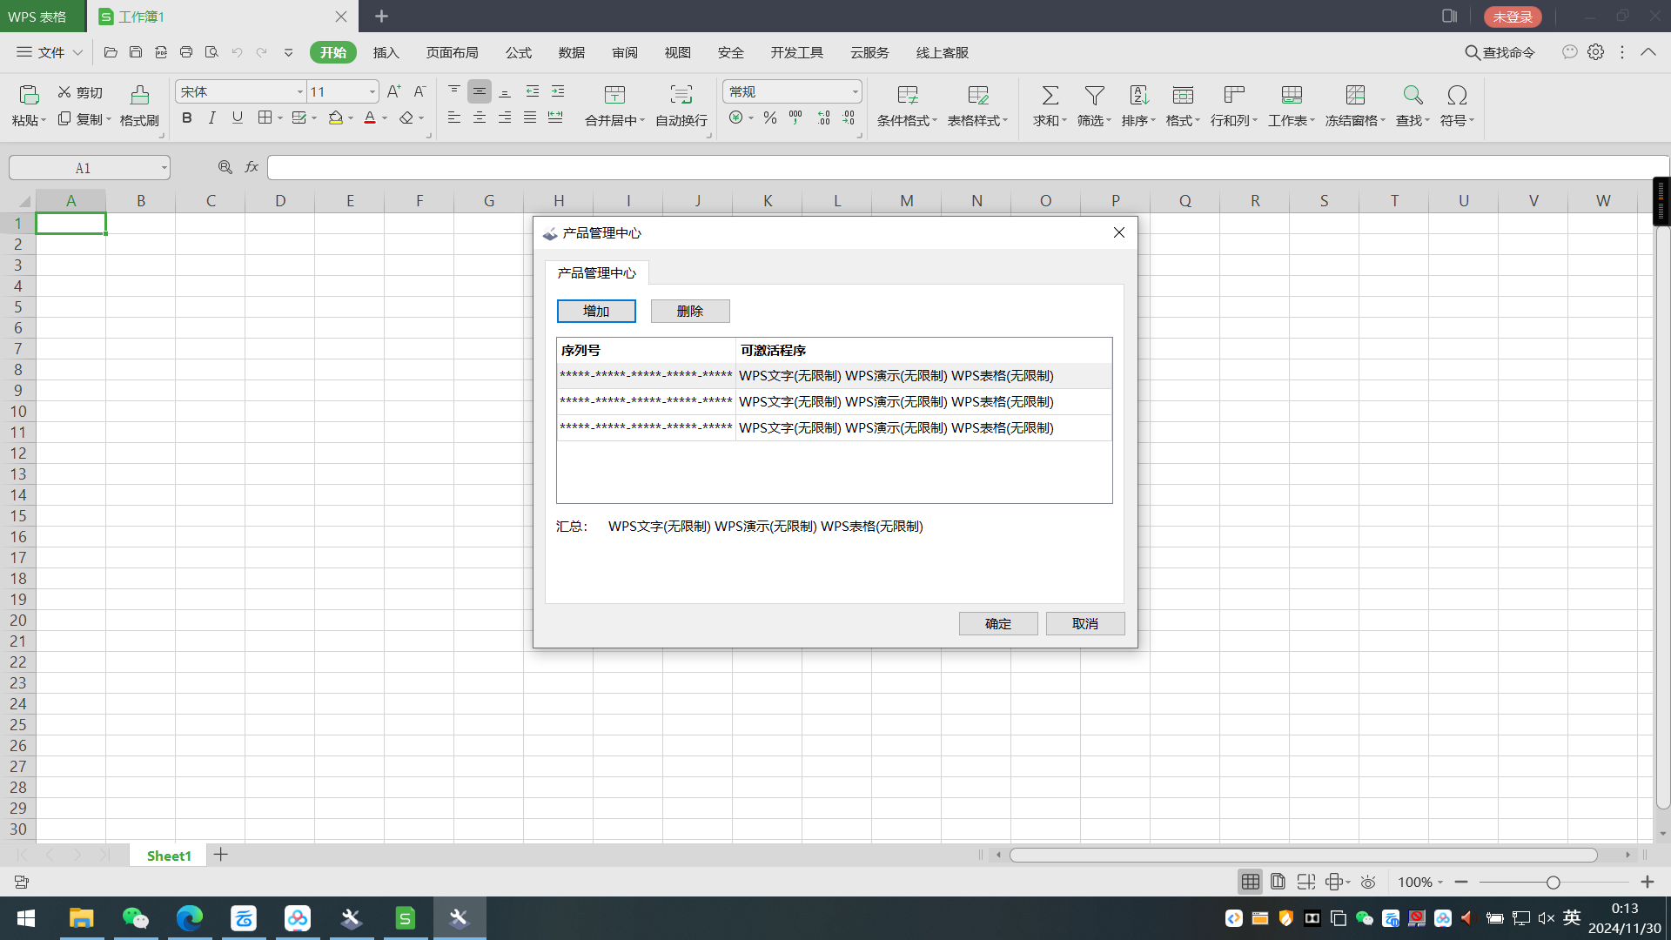
Task: Click the Conditional Formatting icon
Action: 907,95
